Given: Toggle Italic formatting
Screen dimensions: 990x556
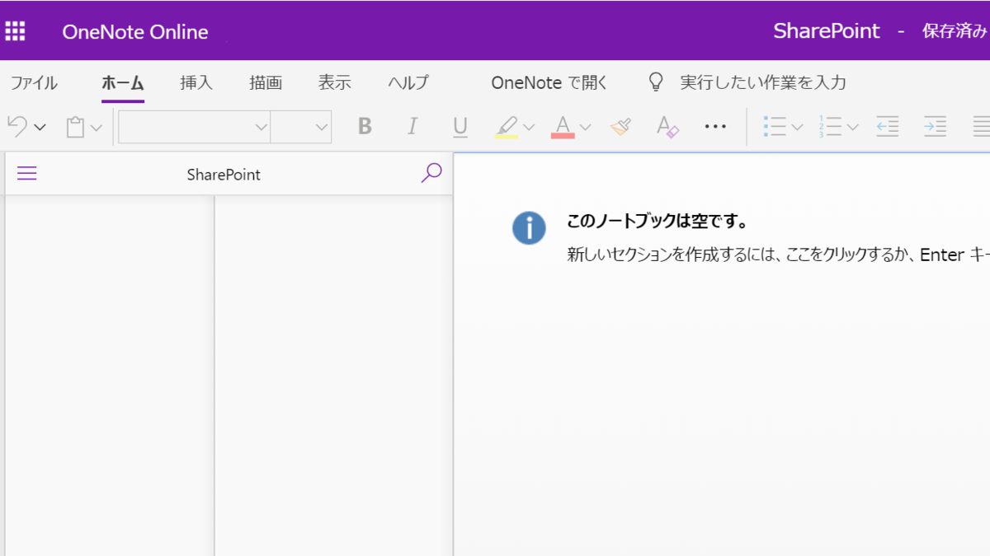Looking at the screenshot, I should coord(412,127).
